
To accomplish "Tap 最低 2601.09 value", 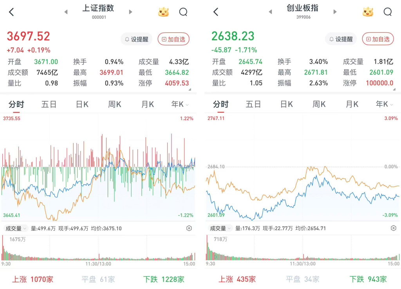I will pyautogui.click(x=381, y=72).
